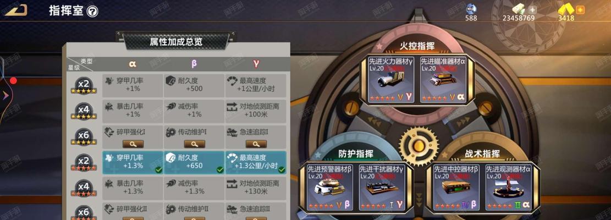Screen dimensions: 611x220
Task: Select the 先进瞄准器材α equipment slot
Action: [443, 79]
